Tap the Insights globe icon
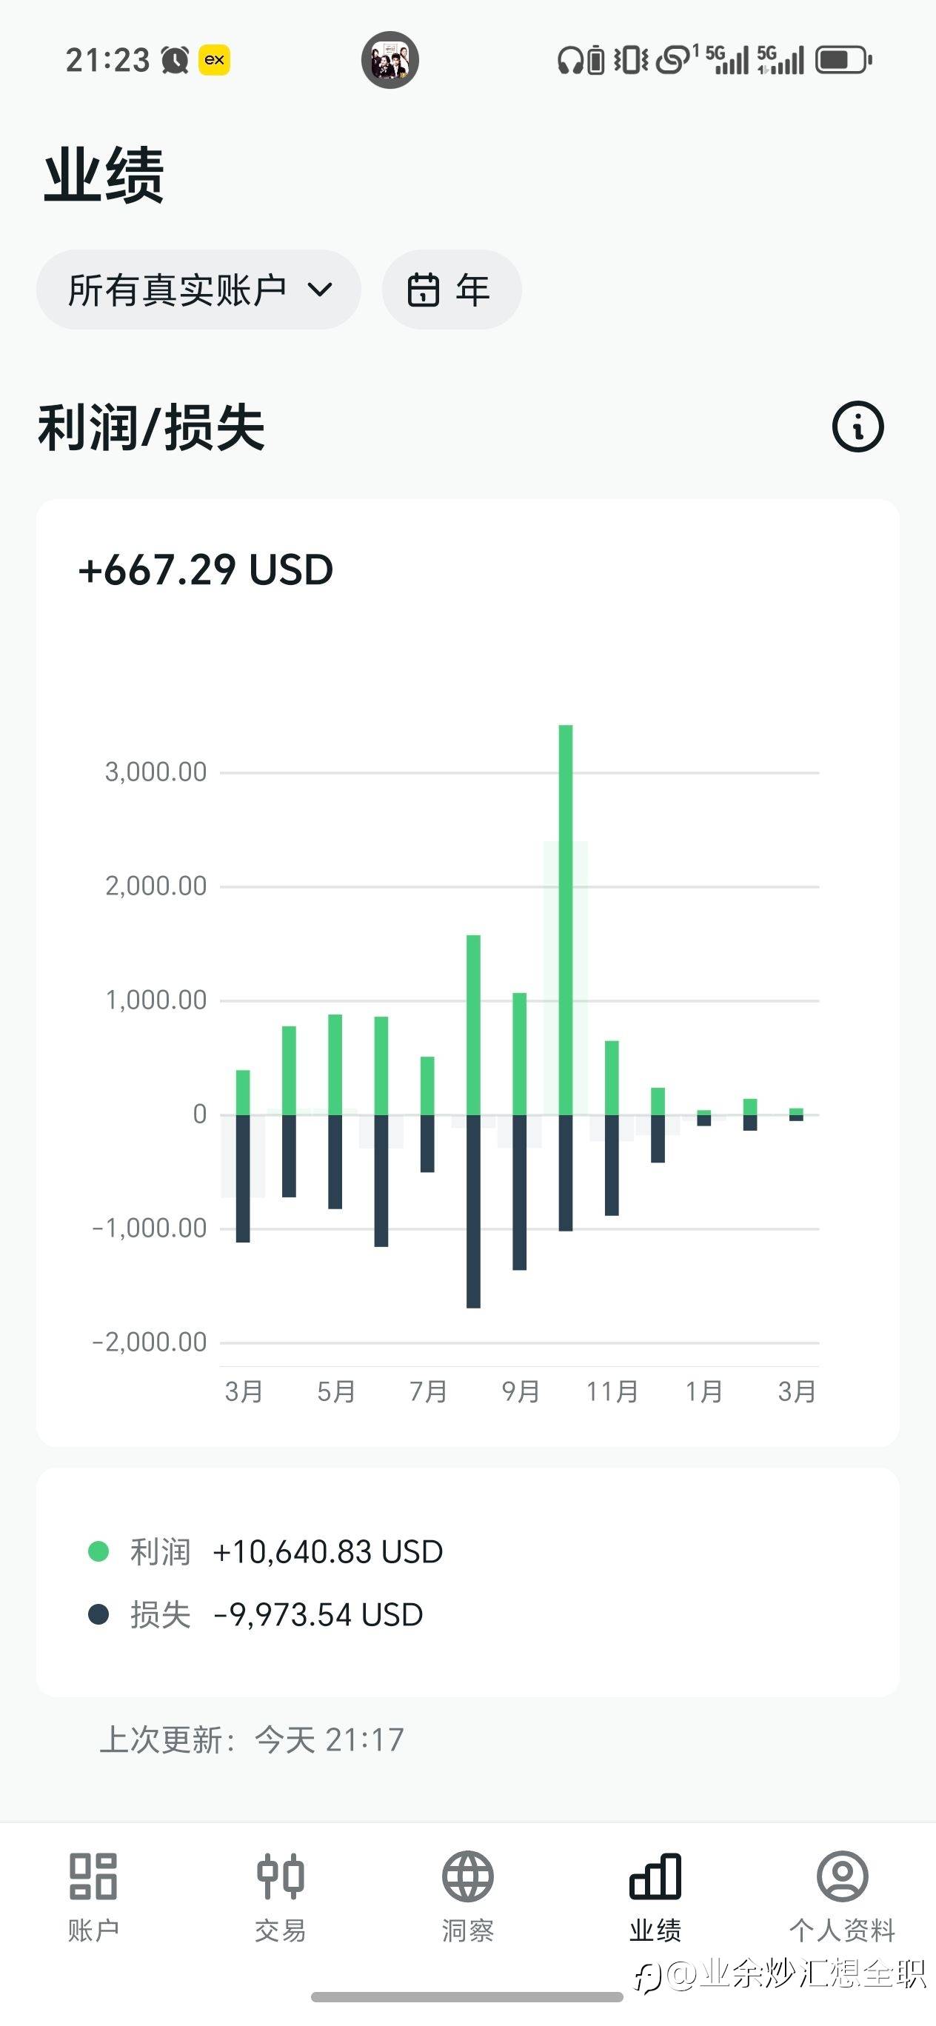Screen dimensions: 936x2026 pyautogui.click(x=467, y=1876)
